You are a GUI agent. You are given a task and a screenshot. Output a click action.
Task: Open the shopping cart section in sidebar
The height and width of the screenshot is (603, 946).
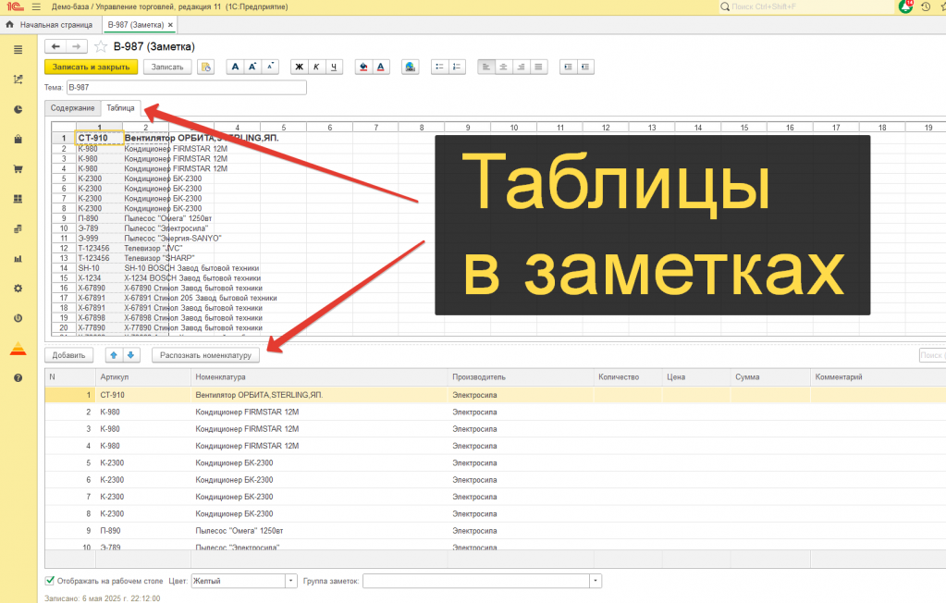point(18,169)
